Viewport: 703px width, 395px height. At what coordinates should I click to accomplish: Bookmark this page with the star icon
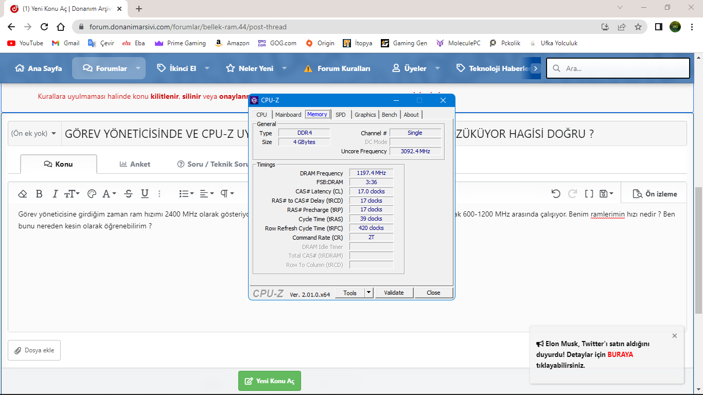point(638,27)
